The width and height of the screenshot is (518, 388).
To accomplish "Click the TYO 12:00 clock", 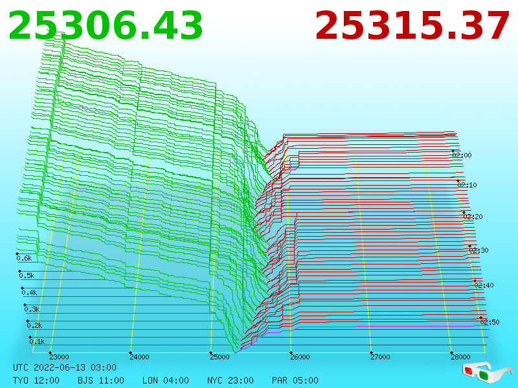I will [x=36, y=380].
